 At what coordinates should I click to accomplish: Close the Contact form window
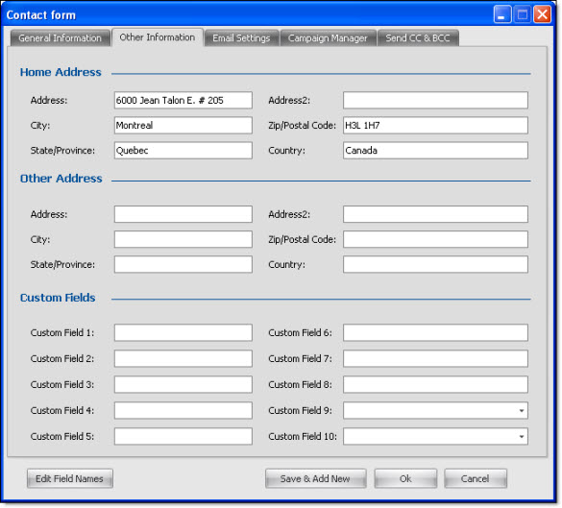(x=542, y=14)
